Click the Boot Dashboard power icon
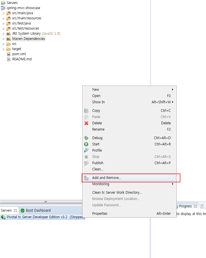This screenshot has height=258, width=206. [x=22, y=210]
